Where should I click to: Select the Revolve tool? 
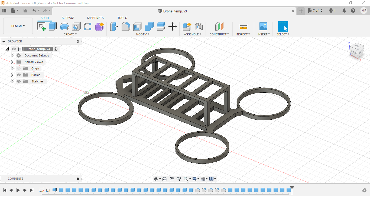(64, 26)
